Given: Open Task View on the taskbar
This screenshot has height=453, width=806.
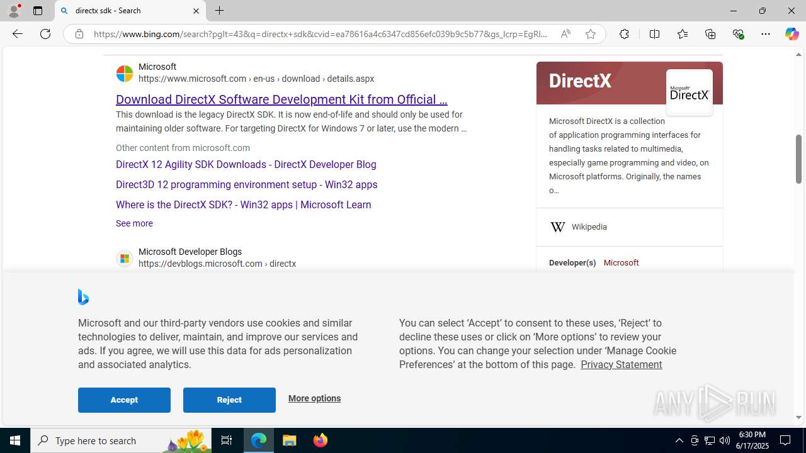Looking at the screenshot, I should (227, 440).
